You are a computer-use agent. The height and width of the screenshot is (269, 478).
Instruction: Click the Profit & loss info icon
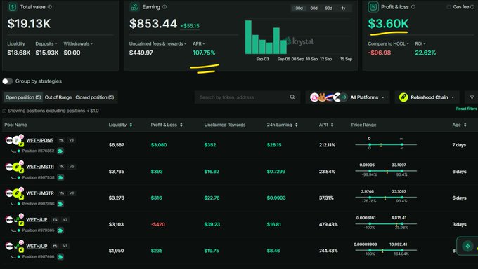point(413,7)
